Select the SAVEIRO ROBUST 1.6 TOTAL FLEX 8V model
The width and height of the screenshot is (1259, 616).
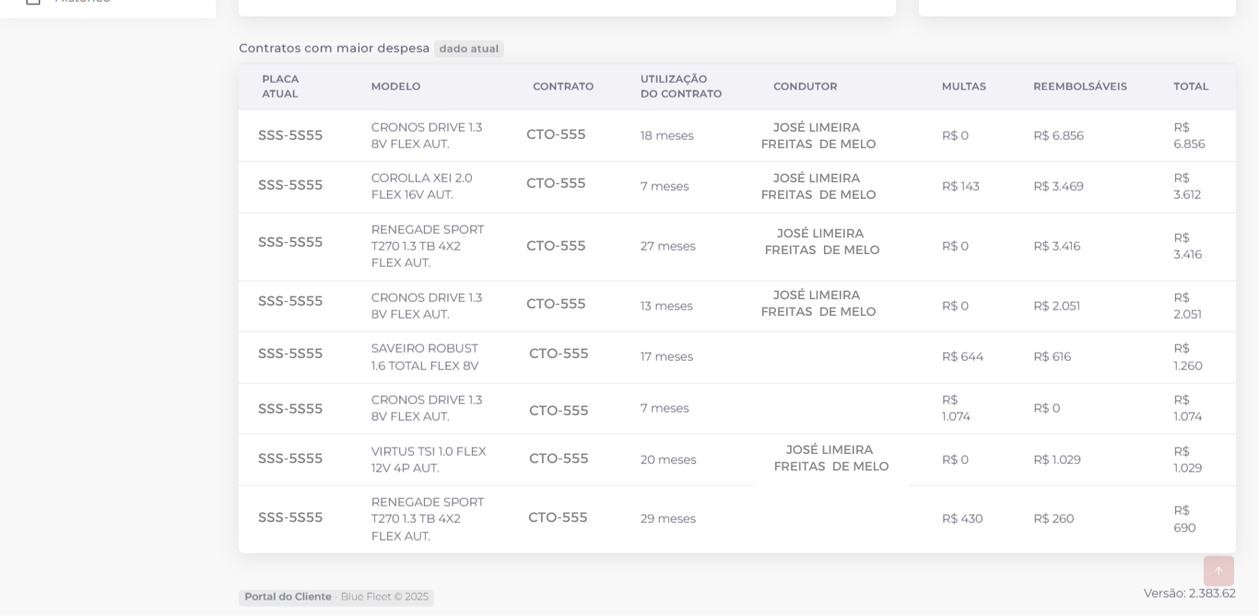[425, 357]
